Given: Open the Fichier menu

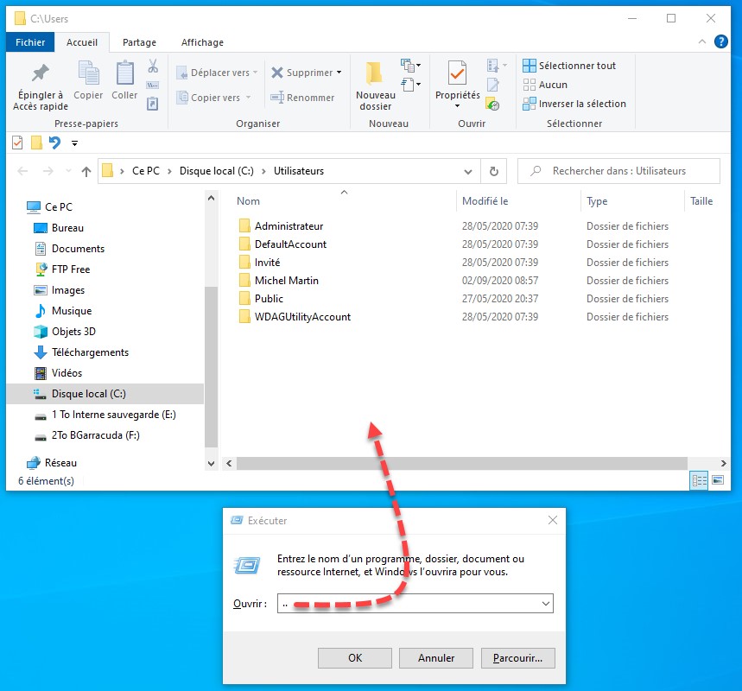Looking at the screenshot, I should click(x=30, y=42).
